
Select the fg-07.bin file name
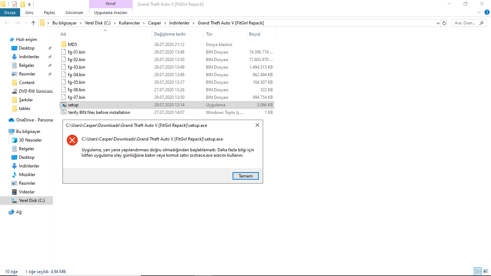pos(77,97)
